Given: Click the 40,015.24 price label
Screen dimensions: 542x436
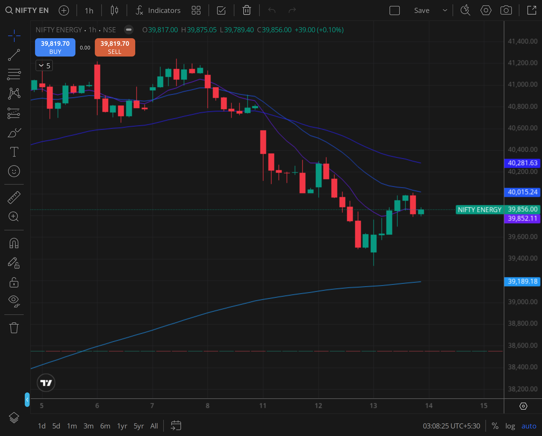Looking at the screenshot, I should [x=522, y=192].
